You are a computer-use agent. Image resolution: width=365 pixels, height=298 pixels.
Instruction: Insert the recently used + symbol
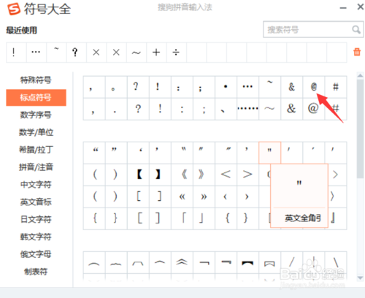(x=156, y=53)
